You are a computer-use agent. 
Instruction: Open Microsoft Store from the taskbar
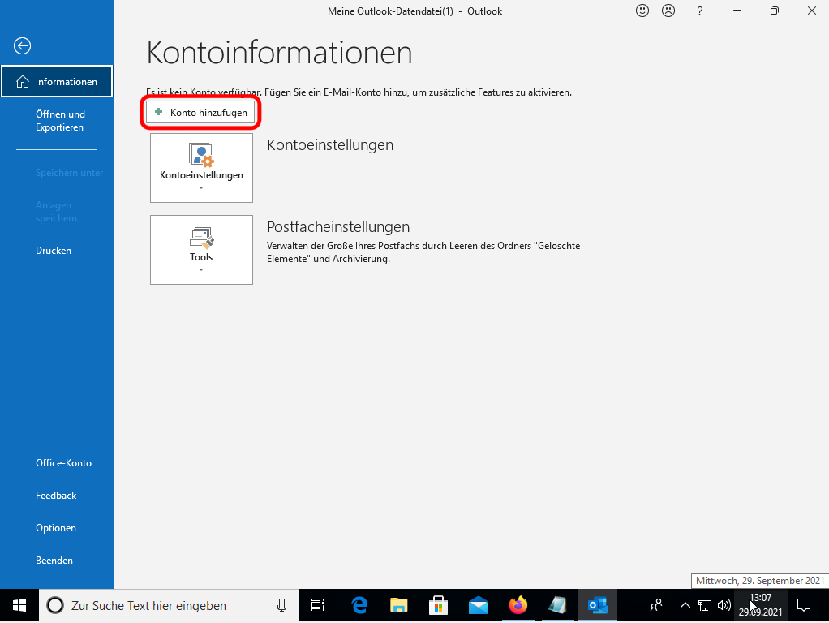(438, 605)
